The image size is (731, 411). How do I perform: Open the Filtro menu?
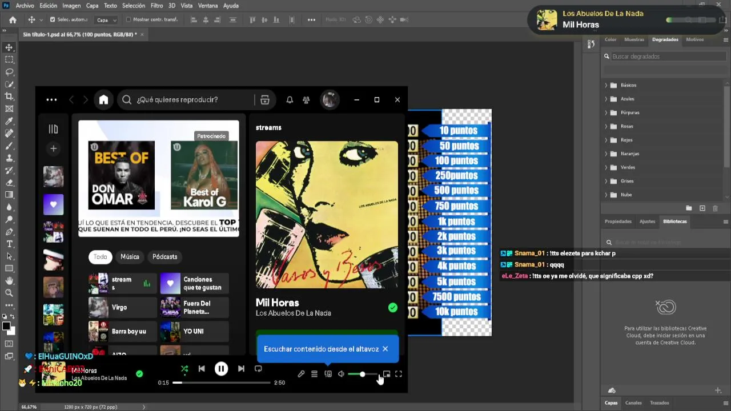pyautogui.click(x=156, y=6)
